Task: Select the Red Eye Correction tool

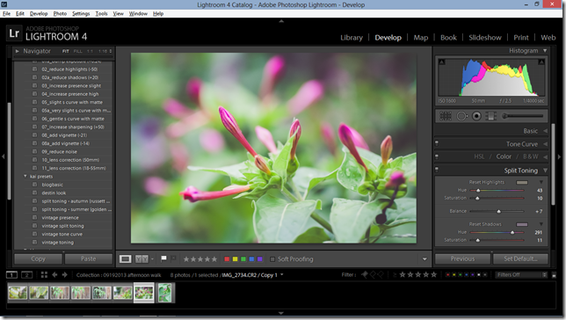Action: pos(477,116)
